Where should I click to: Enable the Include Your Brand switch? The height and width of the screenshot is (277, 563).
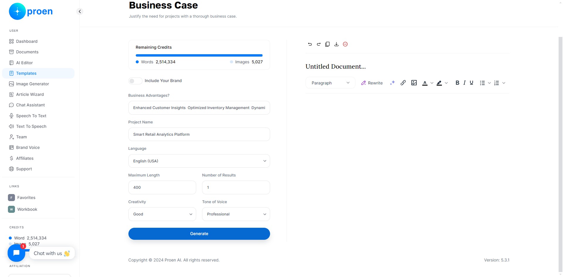[x=135, y=81]
